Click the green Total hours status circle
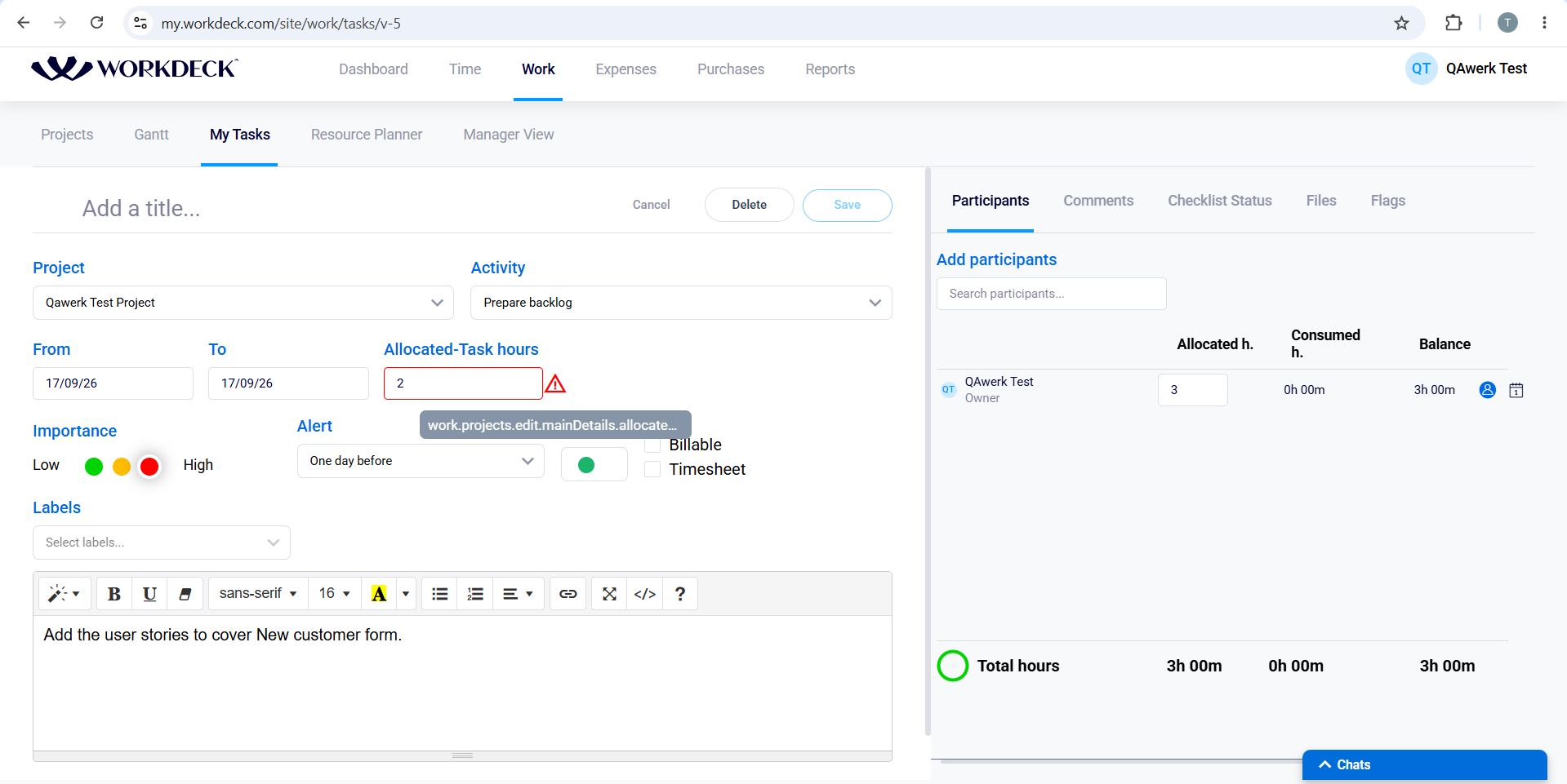The image size is (1567, 784). pyautogui.click(x=953, y=666)
